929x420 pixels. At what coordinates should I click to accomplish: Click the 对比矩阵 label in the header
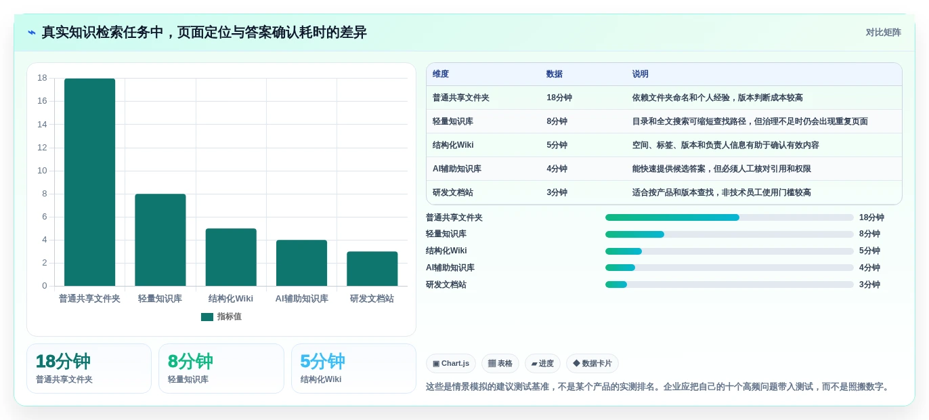(883, 33)
